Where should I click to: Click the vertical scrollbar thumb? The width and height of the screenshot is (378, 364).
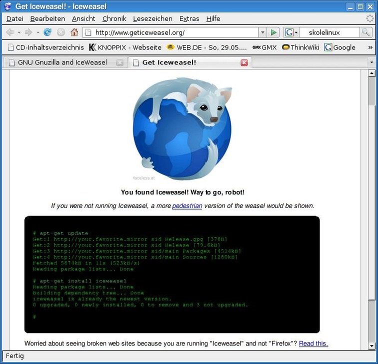pos(371,202)
